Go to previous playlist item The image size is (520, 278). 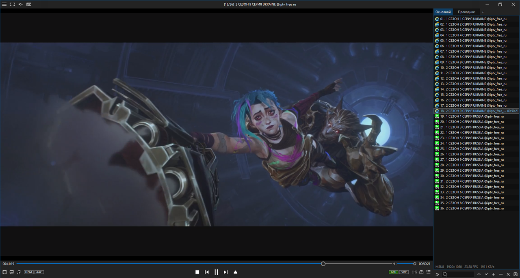pos(207,272)
